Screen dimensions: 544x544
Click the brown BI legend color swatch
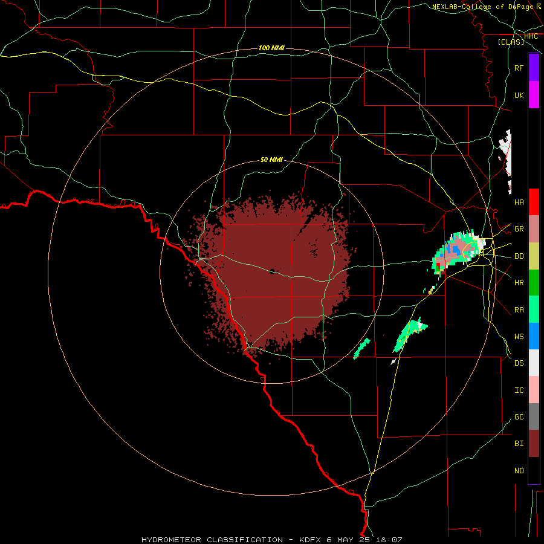(x=534, y=444)
